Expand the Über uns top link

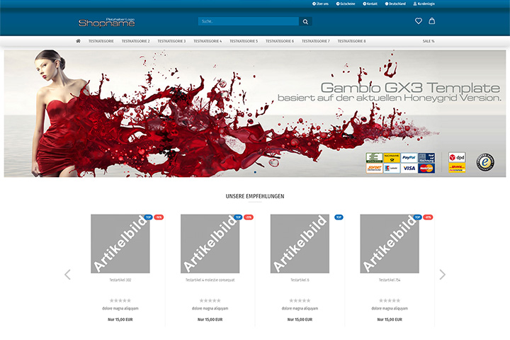click(x=320, y=4)
